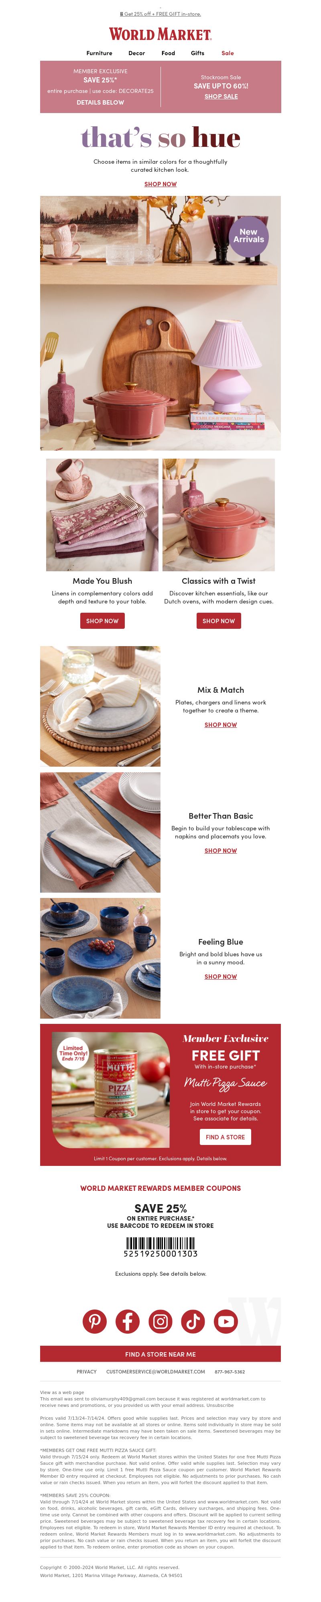Click the FIND A STORE button
The width and height of the screenshot is (321, 1602).
225,1137
